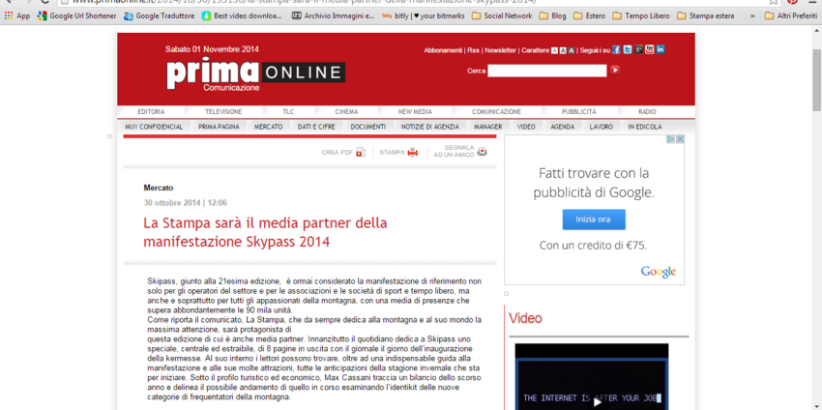Viewport: 822px width, 410px height.
Task: Open the Estero bookmarks folder
Action: pos(589,15)
